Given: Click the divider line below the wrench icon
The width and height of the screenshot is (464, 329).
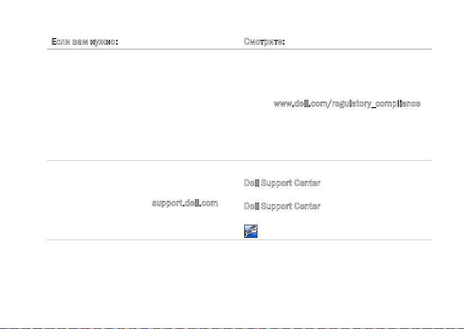Looking at the screenshot, I should pyautogui.click(x=239, y=240).
